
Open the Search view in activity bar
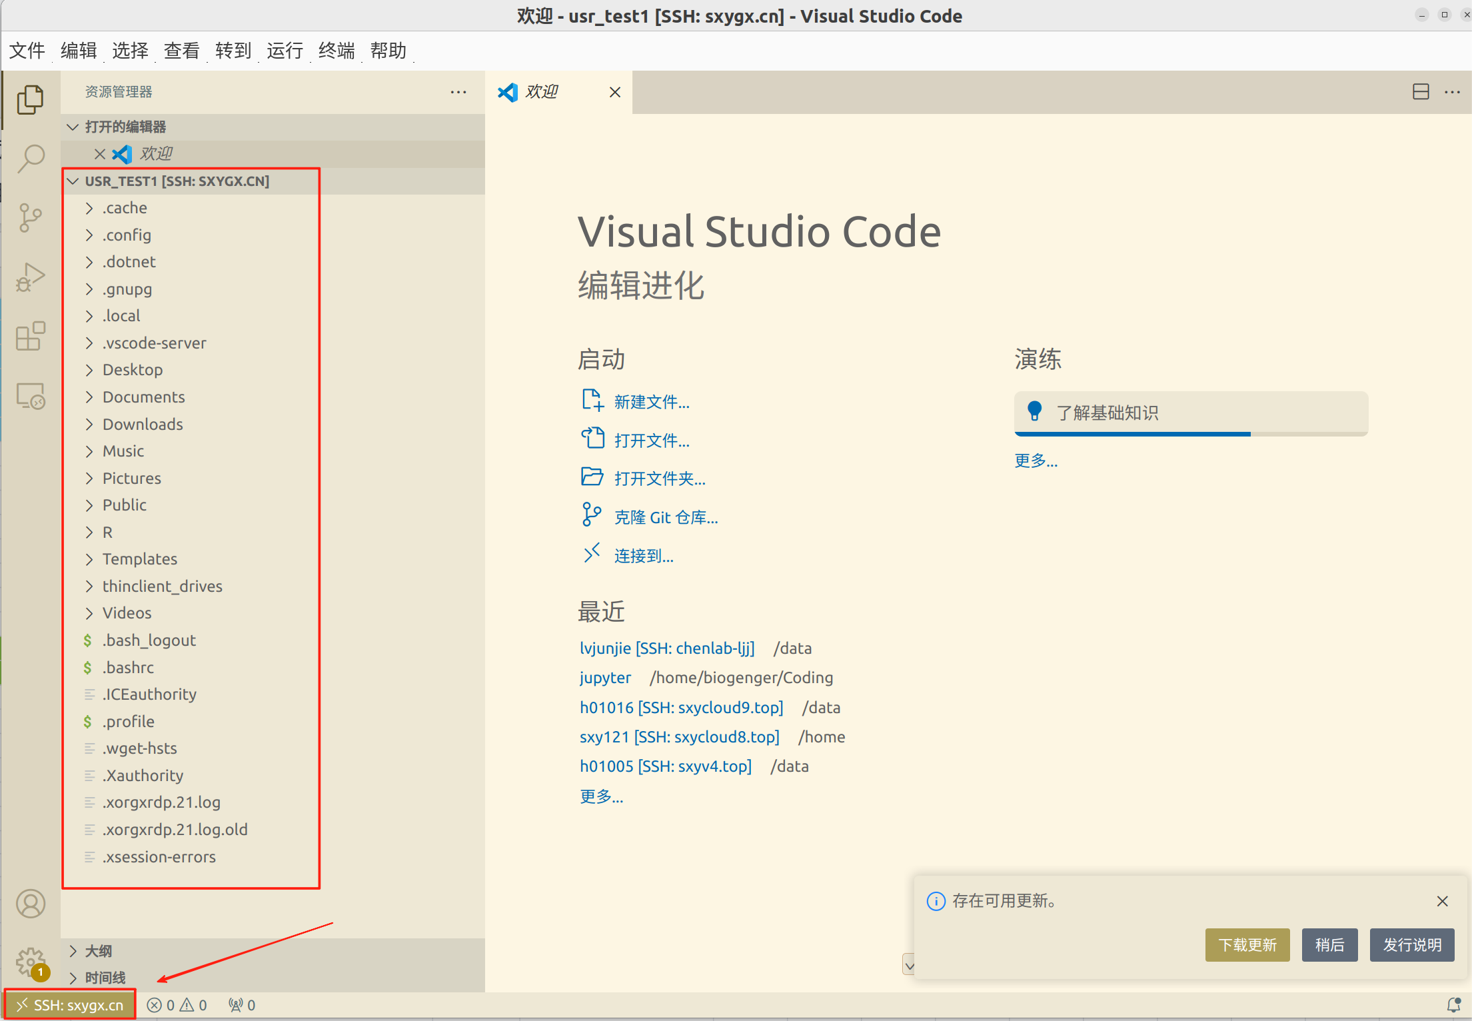point(31,159)
